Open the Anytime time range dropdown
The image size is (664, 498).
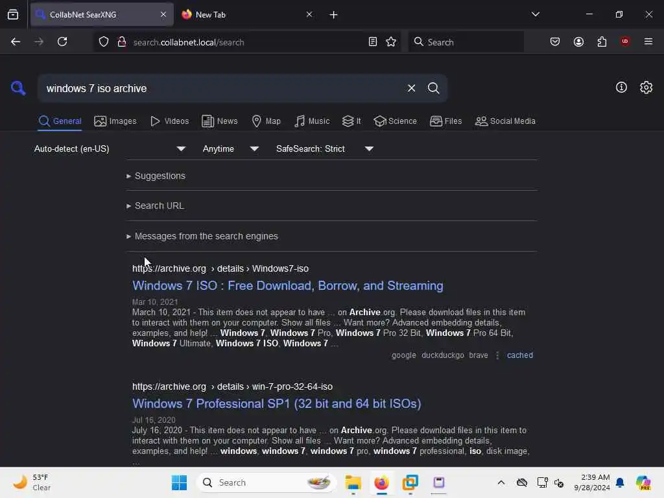coord(231,149)
